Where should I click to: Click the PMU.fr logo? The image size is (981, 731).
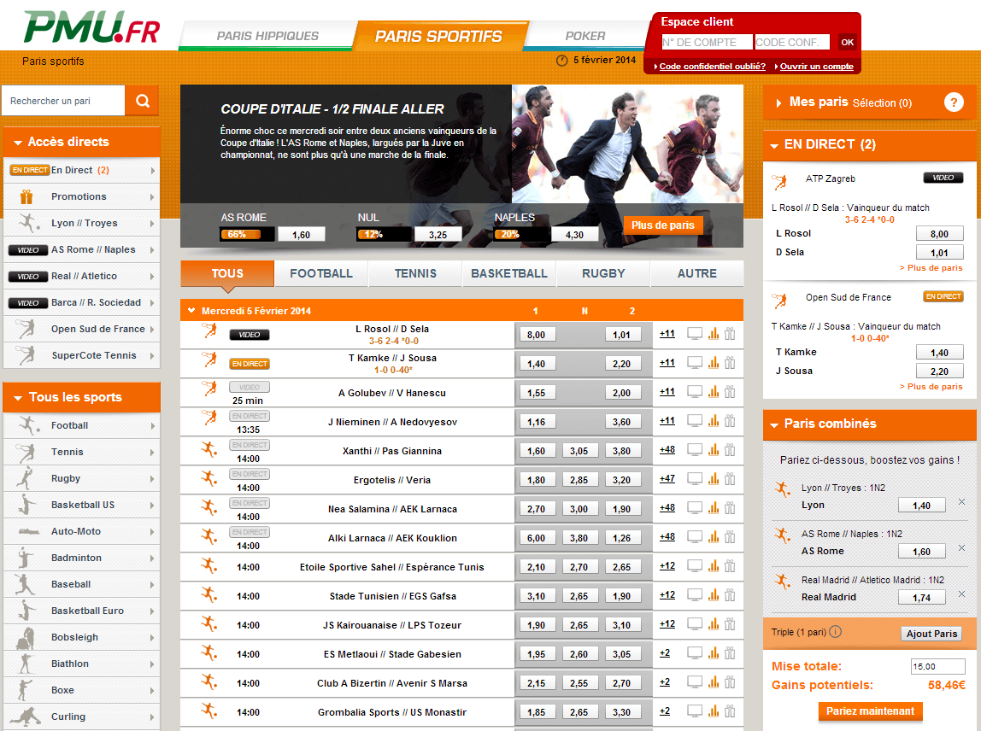tap(91, 27)
